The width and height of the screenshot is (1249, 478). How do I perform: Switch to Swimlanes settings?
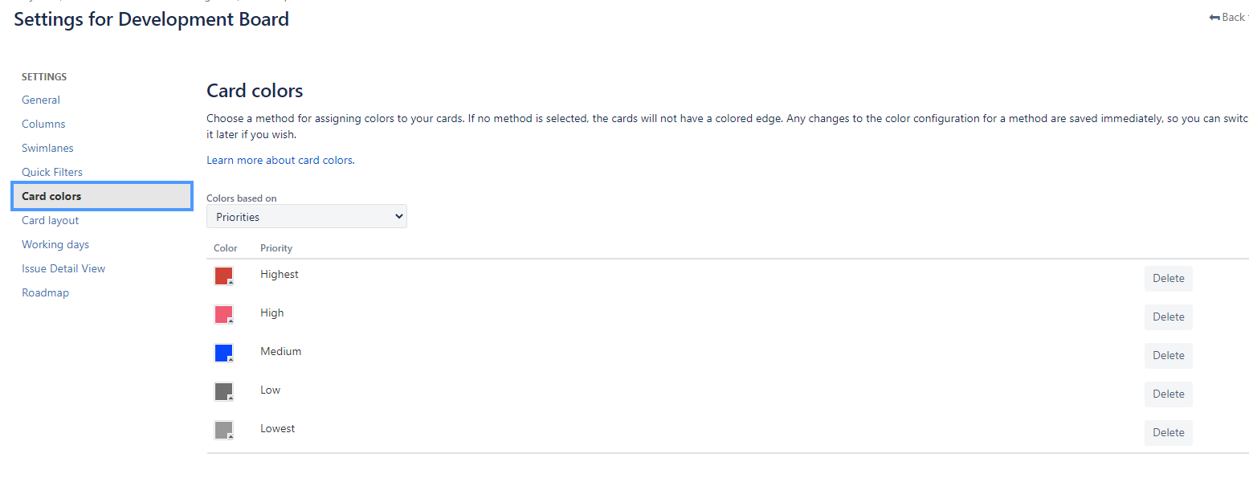pyautogui.click(x=47, y=148)
